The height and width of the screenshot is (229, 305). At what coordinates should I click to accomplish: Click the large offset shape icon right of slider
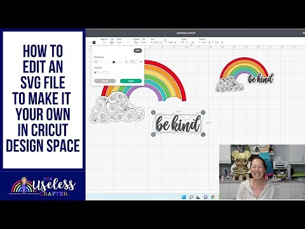tap(126, 62)
